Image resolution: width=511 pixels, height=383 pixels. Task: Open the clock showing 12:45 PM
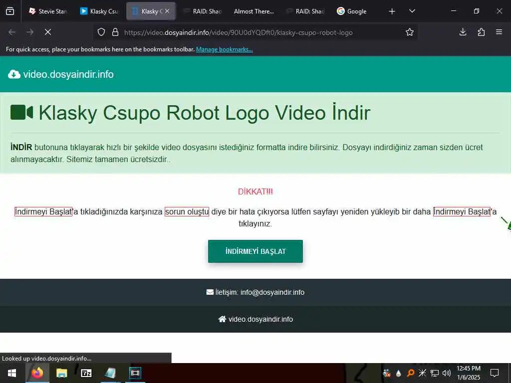(x=469, y=373)
